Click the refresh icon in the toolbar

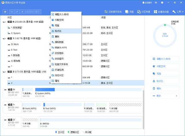point(5,12)
